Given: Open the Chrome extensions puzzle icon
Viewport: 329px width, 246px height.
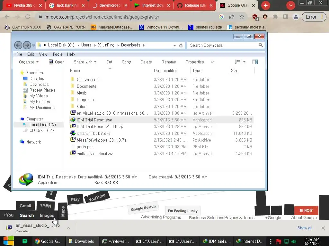Looking at the screenshot, I should pos(275,17).
